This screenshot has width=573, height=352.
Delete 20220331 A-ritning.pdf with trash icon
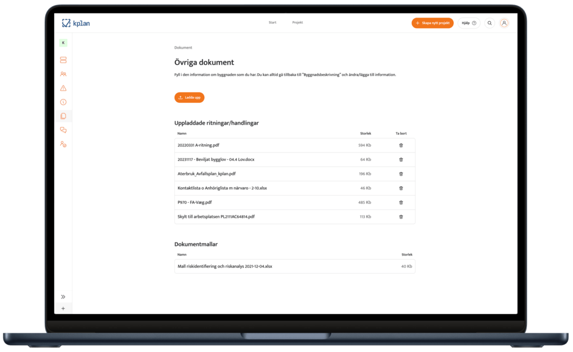[401, 145]
